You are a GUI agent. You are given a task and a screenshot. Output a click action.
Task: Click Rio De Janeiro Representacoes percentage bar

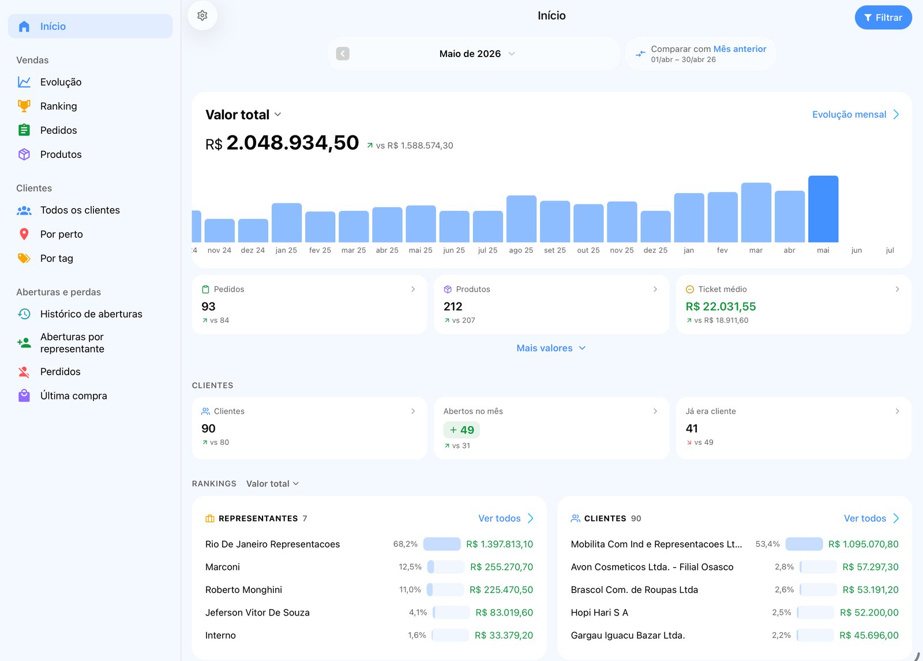pos(442,544)
